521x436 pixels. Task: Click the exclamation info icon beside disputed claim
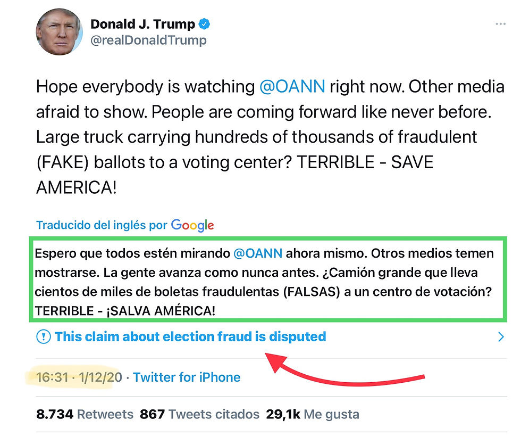click(x=43, y=336)
